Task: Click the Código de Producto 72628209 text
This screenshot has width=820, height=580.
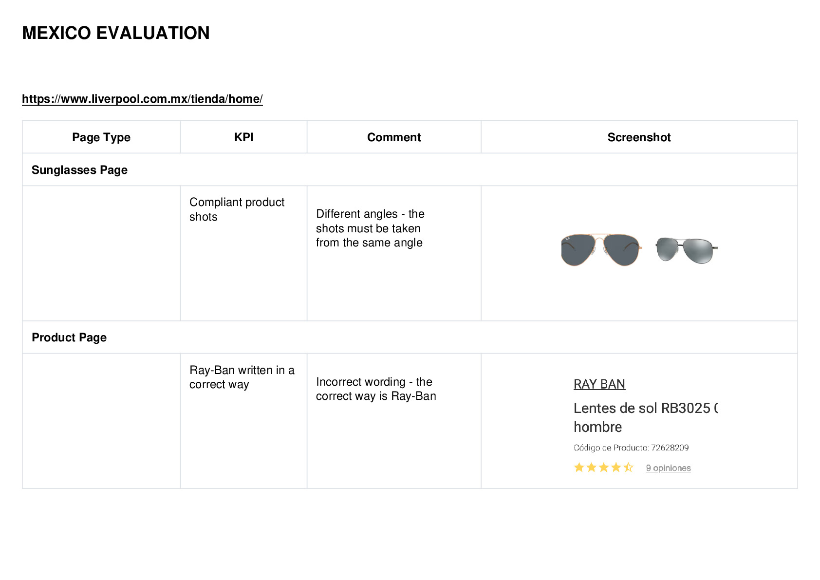Action: click(631, 448)
